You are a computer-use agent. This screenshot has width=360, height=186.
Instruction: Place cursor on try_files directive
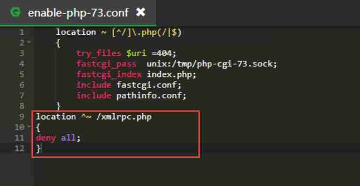(x=99, y=54)
